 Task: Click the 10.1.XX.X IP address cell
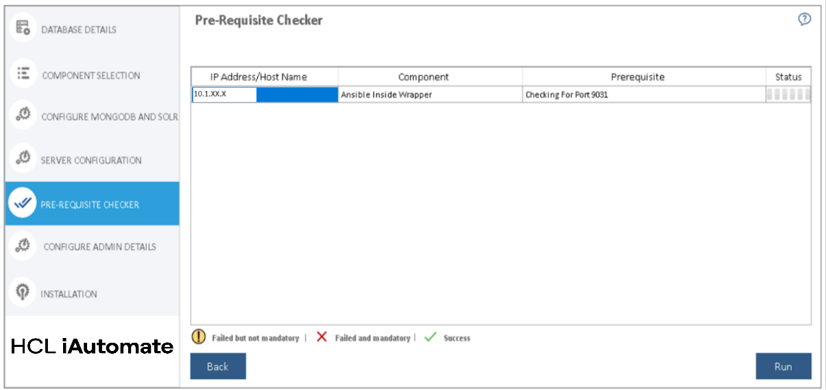click(x=225, y=95)
